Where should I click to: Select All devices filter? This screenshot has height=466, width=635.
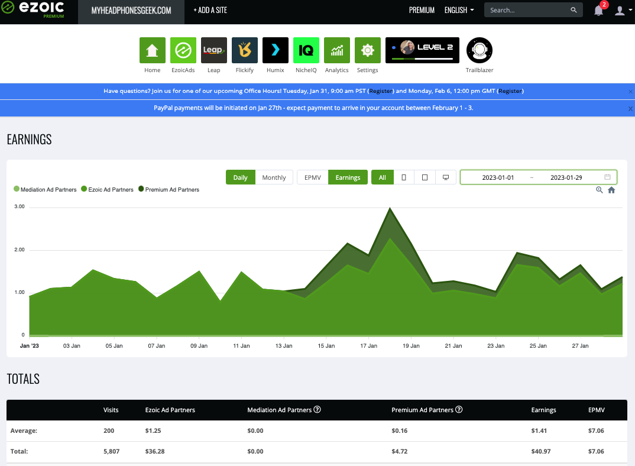coord(383,177)
